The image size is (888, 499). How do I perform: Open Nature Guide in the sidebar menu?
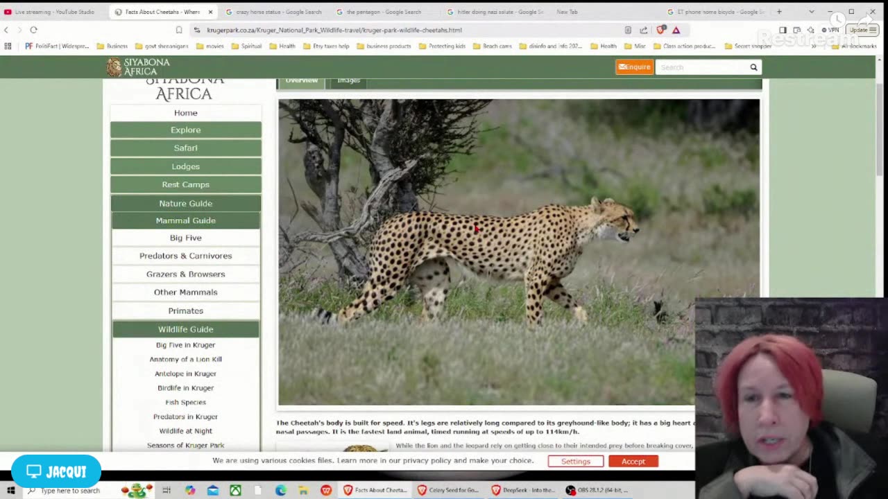tap(186, 203)
